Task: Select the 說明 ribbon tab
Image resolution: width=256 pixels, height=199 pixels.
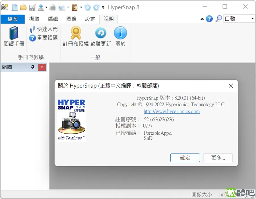Action: coord(109,19)
